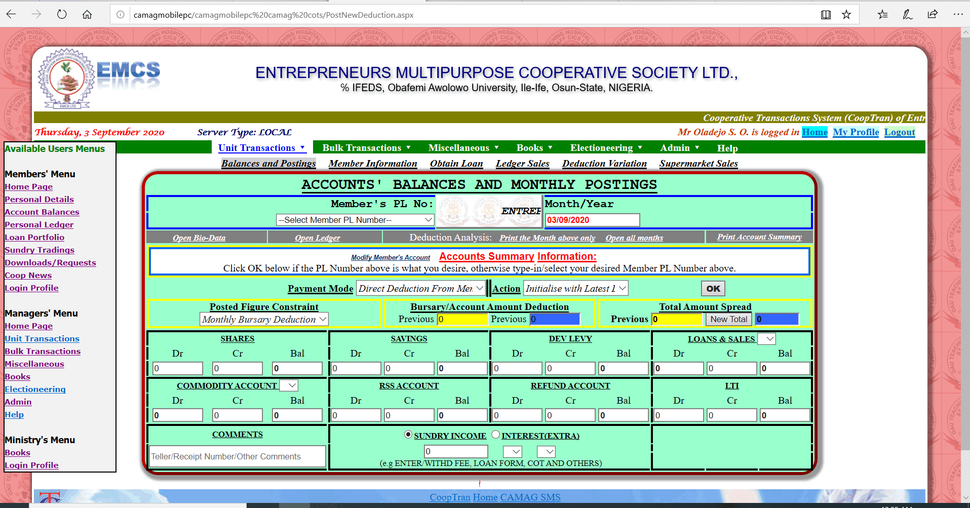Open the Bulk Transactions menu
Image resolution: width=970 pixels, height=508 pixels.
point(366,148)
